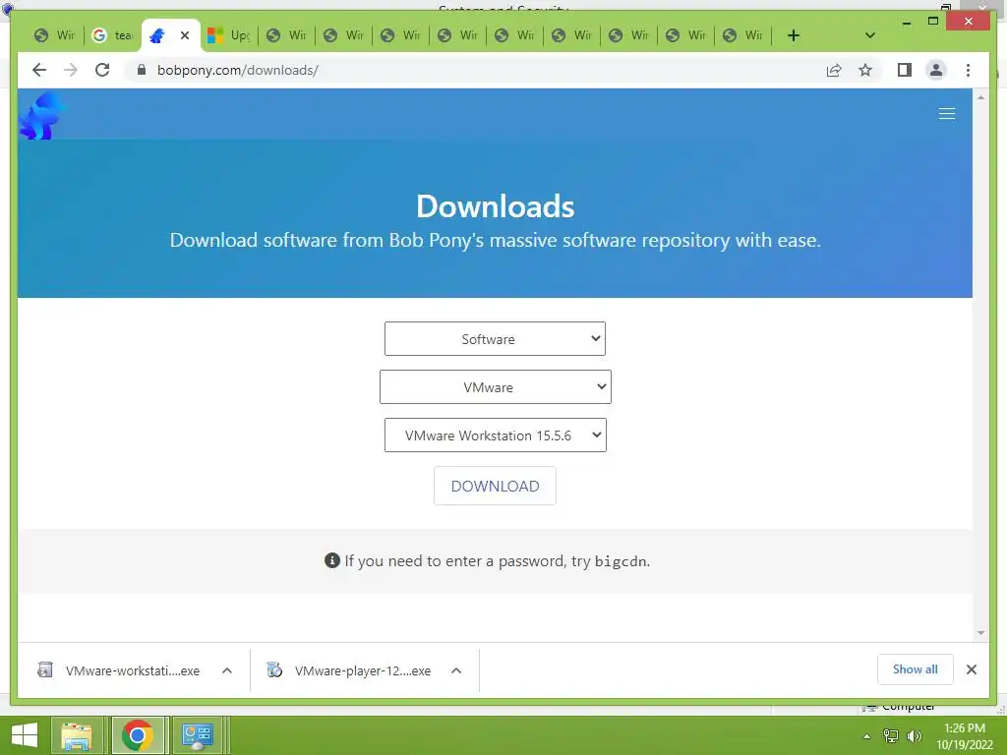This screenshot has height=755, width=1007.
Task: Switch to the Microsoft 'Upg' tab
Action: click(x=229, y=35)
